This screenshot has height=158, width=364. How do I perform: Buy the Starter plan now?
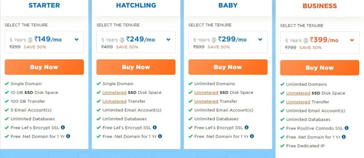(44, 67)
